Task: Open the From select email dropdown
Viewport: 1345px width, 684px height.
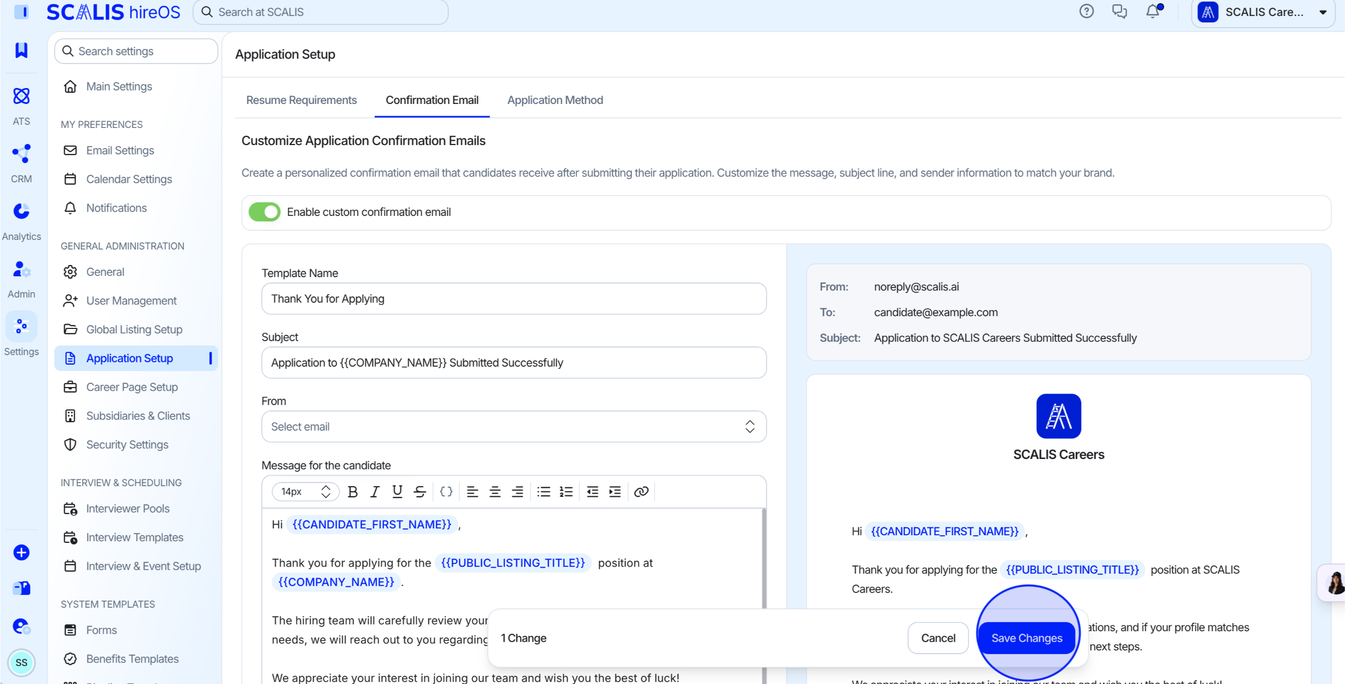Action: pyautogui.click(x=514, y=427)
